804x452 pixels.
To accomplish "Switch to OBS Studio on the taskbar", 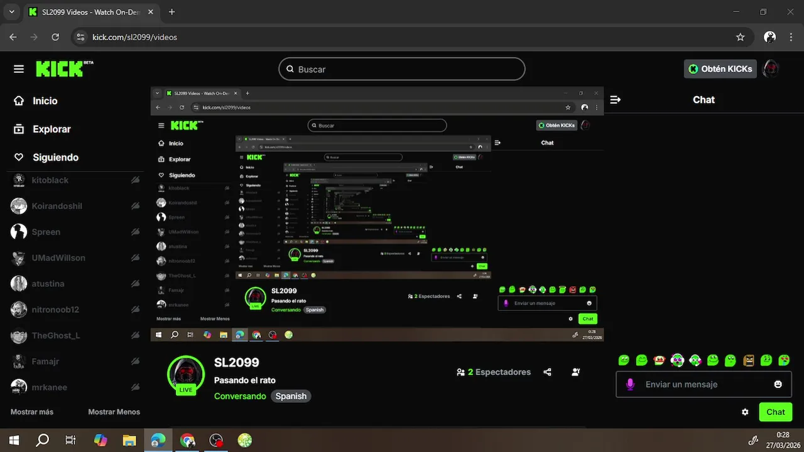I will (x=216, y=440).
